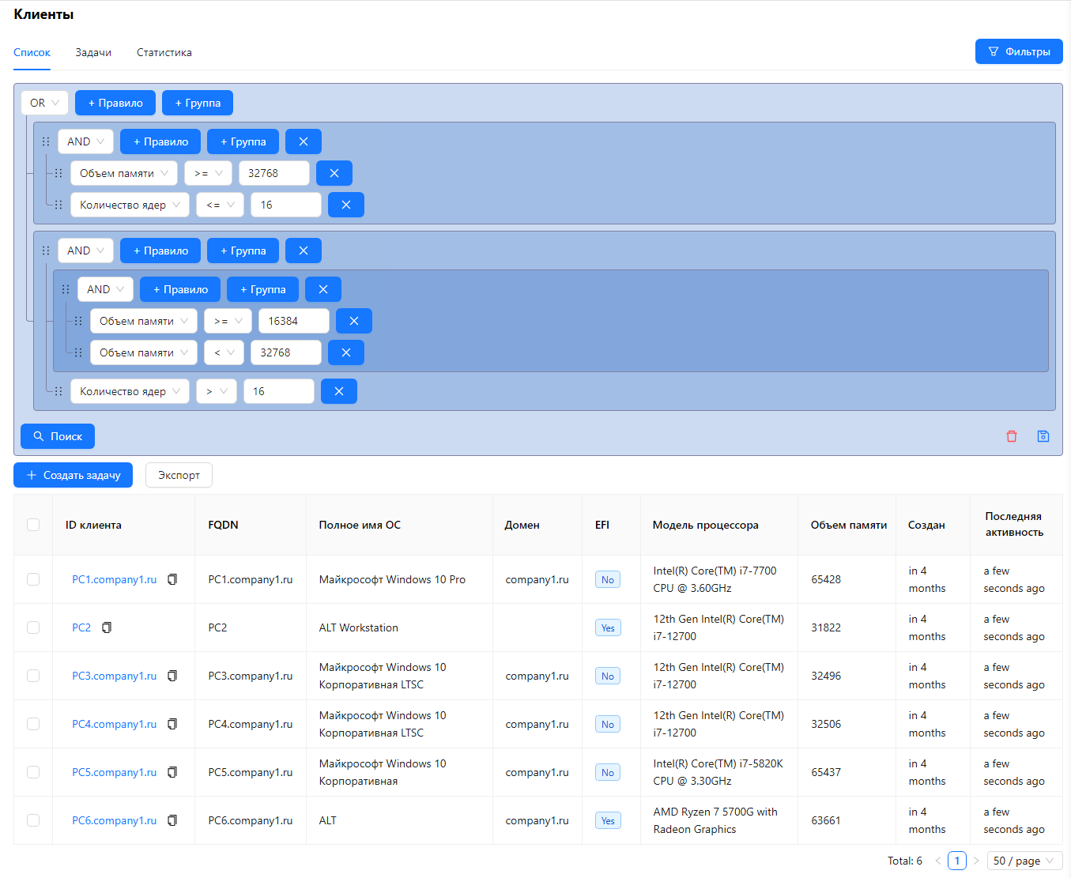Click the value field containing 16384
The width and height of the screenshot is (1071, 878).
tap(293, 321)
